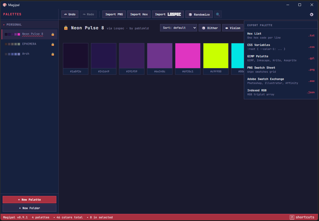The width and height of the screenshot is (319, 221).
Task: Open the Dither preview
Action: pos(209,28)
